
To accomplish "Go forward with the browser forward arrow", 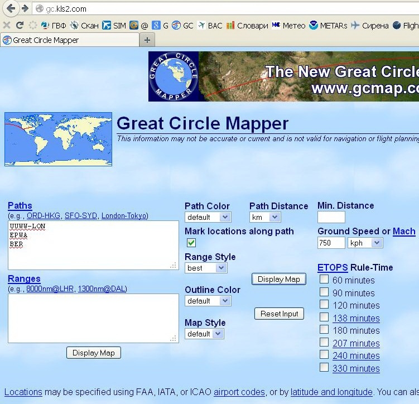I will pyautogui.click(x=25, y=8).
